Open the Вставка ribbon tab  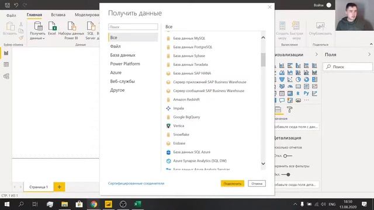(58, 15)
